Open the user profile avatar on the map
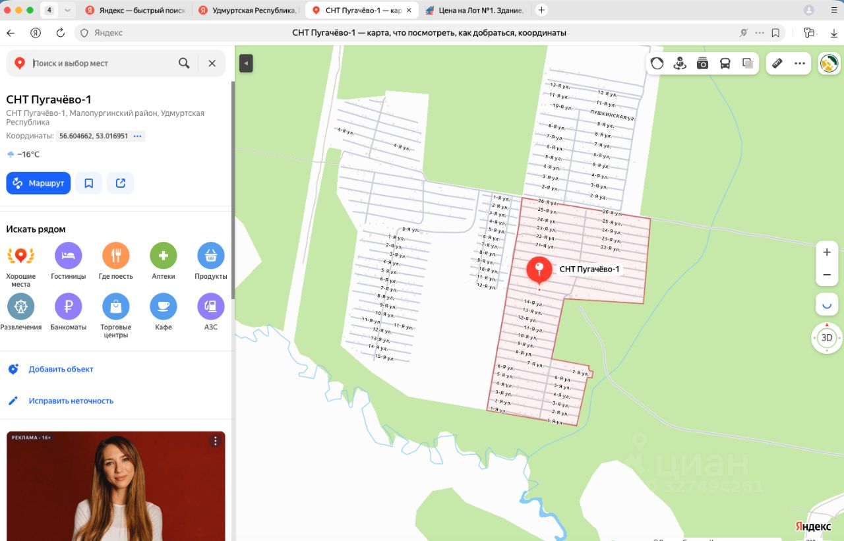The width and height of the screenshot is (844, 541). pos(829,63)
